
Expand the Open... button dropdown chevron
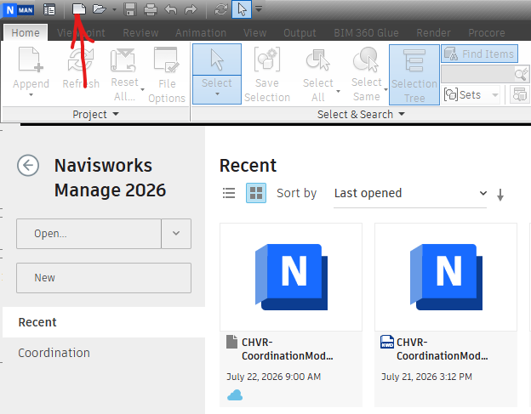point(176,234)
